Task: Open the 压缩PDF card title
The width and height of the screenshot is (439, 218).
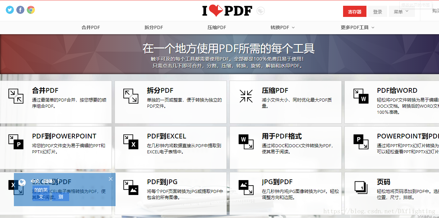Action: point(275,90)
